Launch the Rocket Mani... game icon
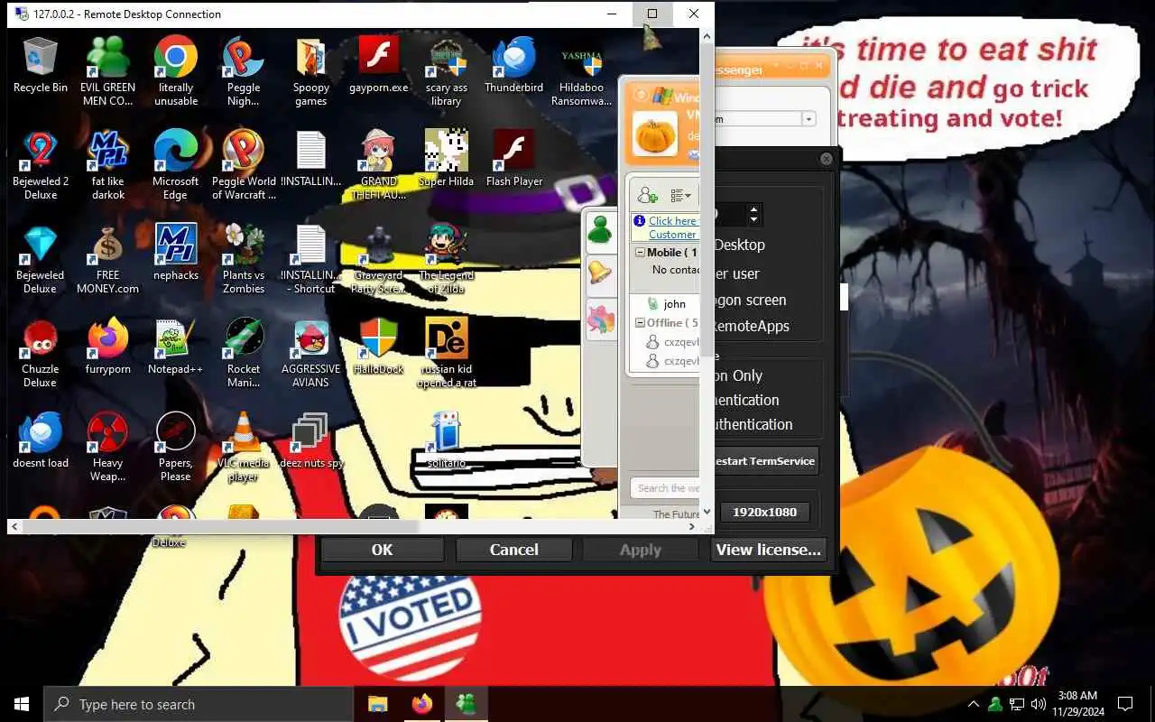The height and width of the screenshot is (722, 1155). click(243, 353)
